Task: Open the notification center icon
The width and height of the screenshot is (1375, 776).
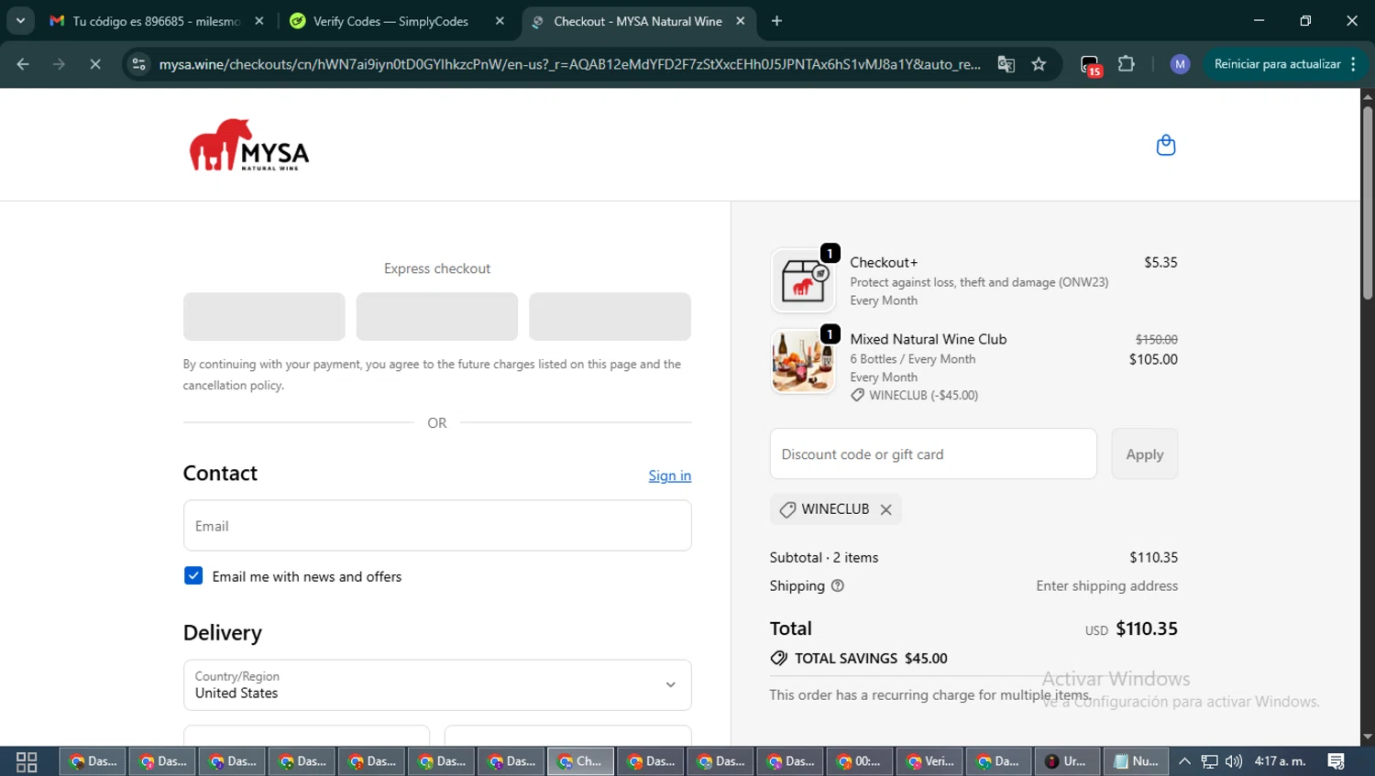Action: (1336, 761)
